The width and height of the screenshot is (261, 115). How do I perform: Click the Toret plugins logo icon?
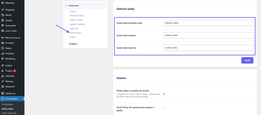3,99
